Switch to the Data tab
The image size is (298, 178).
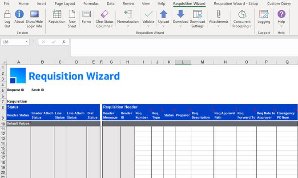(x=110, y=4)
